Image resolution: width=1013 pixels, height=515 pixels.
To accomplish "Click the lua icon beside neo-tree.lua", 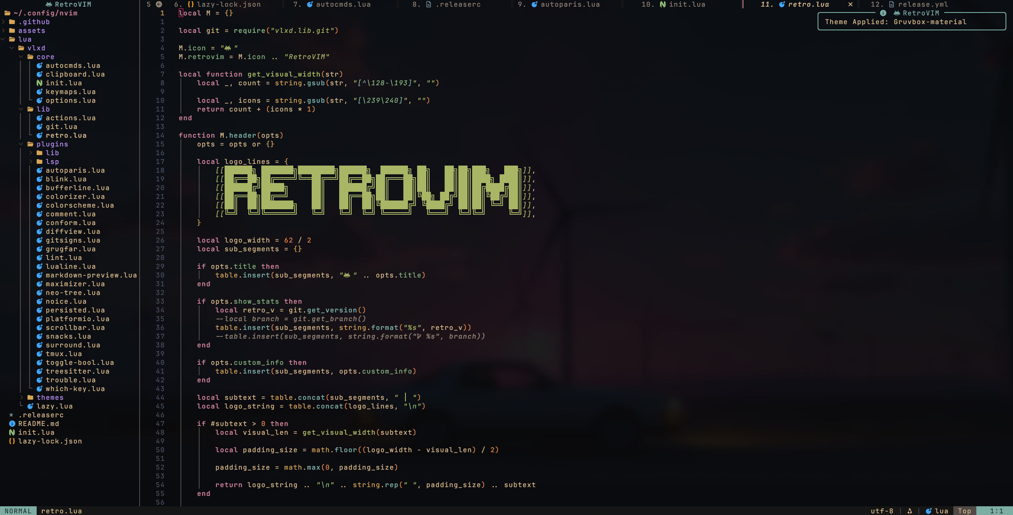I will click(x=40, y=292).
